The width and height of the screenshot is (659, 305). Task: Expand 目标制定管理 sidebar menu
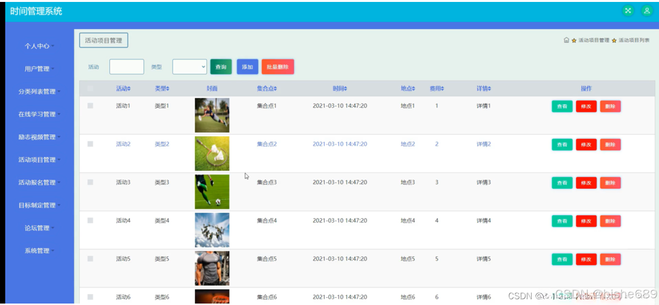point(40,205)
